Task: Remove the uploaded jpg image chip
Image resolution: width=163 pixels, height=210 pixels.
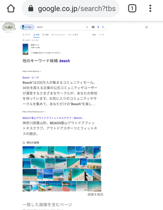Action: [x=33, y=27]
